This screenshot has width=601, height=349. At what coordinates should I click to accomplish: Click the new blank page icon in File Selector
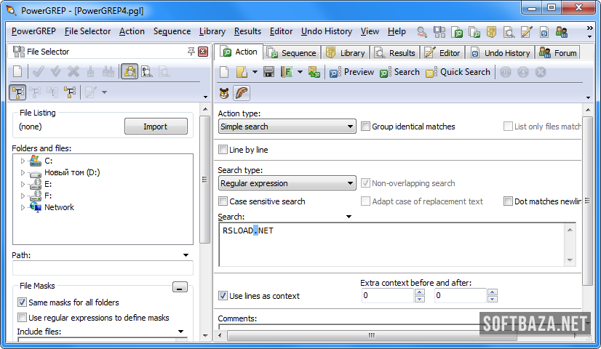click(x=17, y=71)
